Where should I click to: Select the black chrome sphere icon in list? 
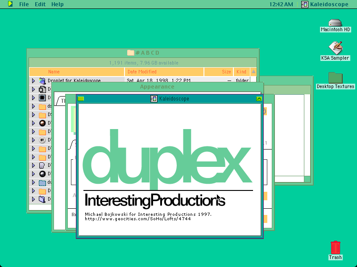point(42,174)
